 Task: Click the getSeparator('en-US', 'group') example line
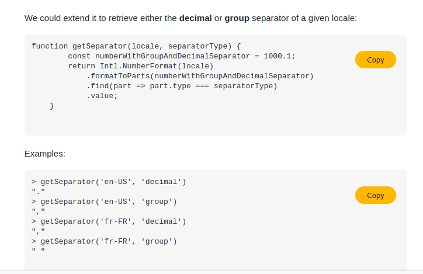pyautogui.click(x=104, y=202)
